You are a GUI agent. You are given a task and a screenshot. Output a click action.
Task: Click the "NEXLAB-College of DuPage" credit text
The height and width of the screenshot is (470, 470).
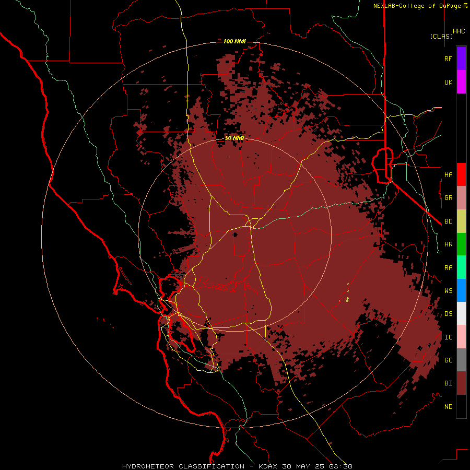click(x=418, y=6)
